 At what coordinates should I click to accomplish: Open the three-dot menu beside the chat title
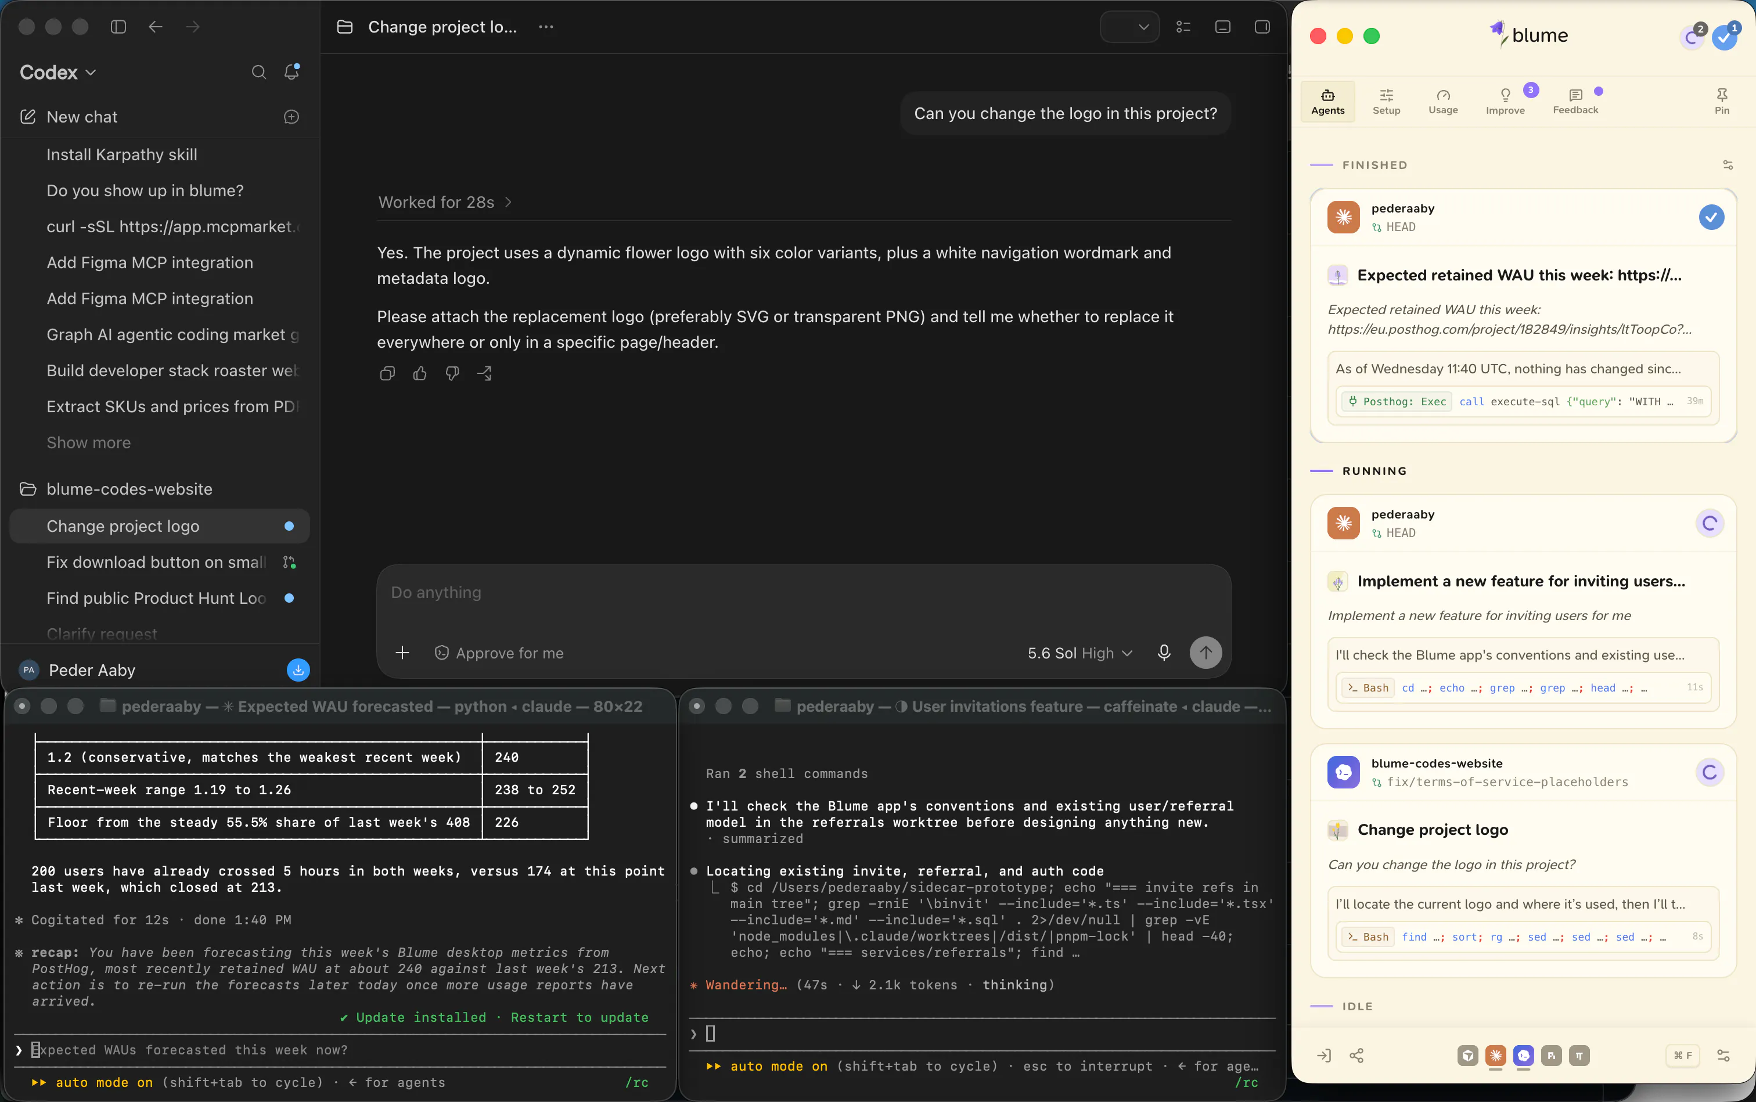[546, 27]
